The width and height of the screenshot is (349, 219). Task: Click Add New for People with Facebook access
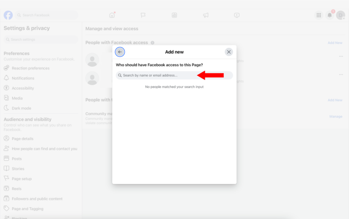coord(335,43)
